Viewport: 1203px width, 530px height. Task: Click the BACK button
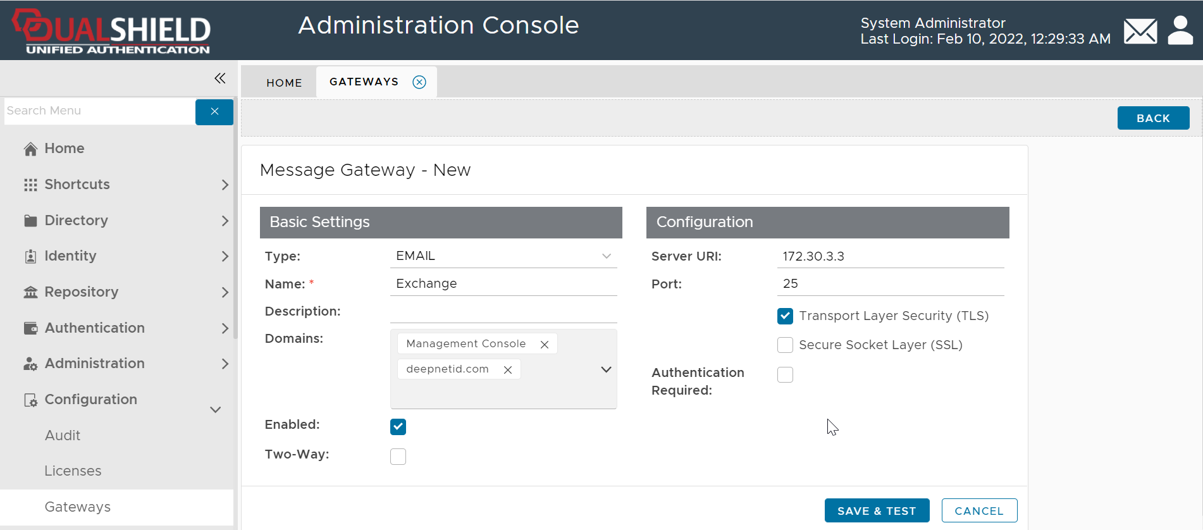click(1152, 118)
